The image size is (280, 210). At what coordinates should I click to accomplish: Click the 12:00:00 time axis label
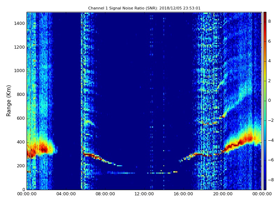[x=144, y=194]
